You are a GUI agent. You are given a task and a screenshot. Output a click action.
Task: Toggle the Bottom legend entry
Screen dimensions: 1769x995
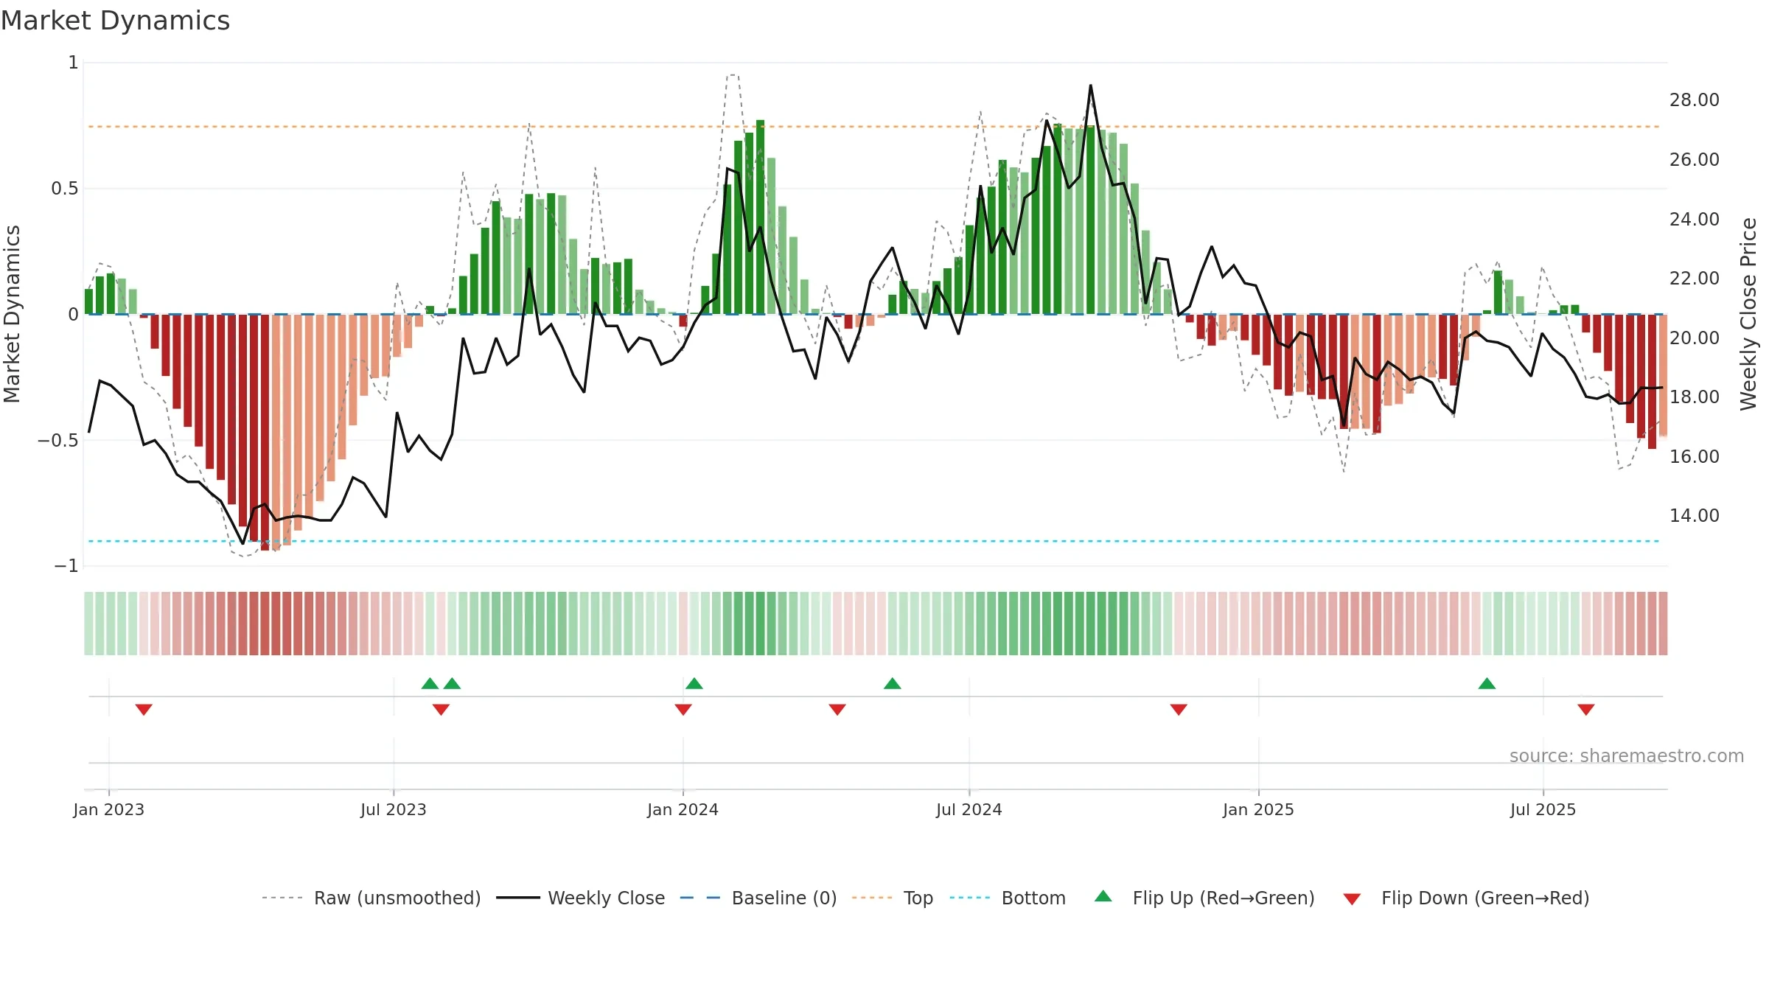pyautogui.click(x=1008, y=898)
